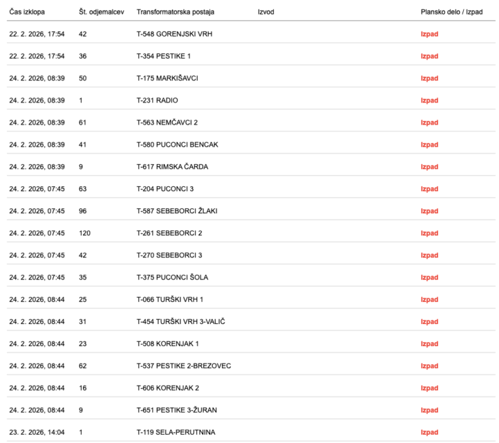Select the T-651 PESTIKE 3-ŽURAN station
Screen dimensions: 499x443
[x=175, y=410]
